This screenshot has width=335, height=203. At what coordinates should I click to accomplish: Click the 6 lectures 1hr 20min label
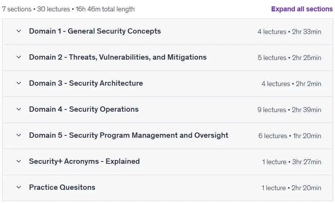290,136
